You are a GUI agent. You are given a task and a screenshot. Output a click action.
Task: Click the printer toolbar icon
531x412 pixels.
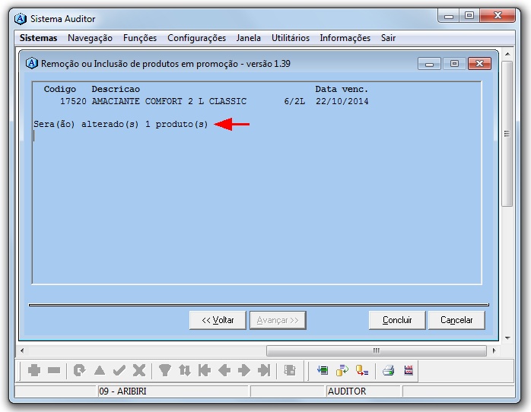(389, 370)
